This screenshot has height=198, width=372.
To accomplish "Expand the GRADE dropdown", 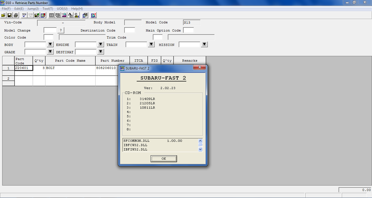I will click(x=50, y=52).
